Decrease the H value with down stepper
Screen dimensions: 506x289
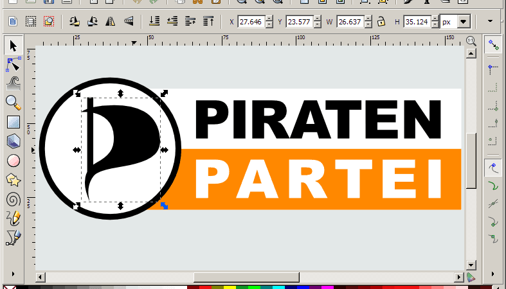(435, 25)
